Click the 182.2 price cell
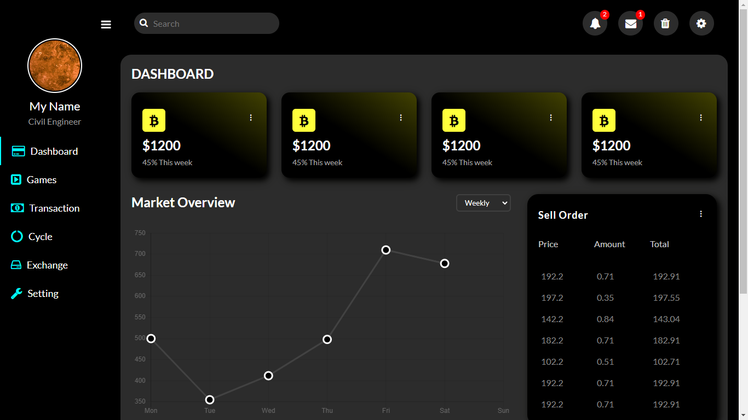Screen dimensions: 748x420 coord(552,341)
